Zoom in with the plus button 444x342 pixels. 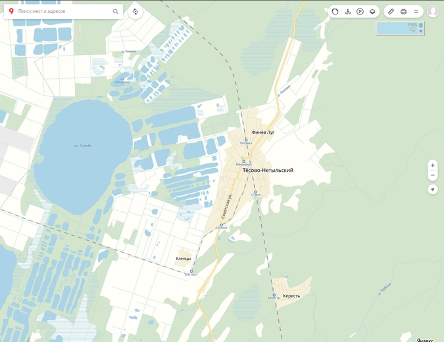432,165
